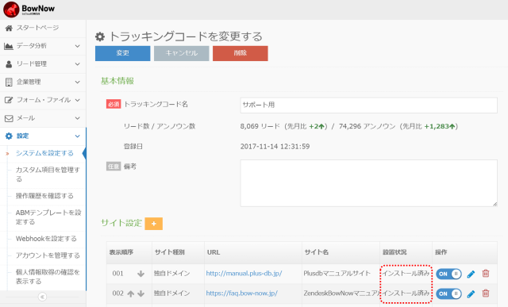Click the リード管理 person icon
Screen dimensions: 508x307
coord(9,64)
